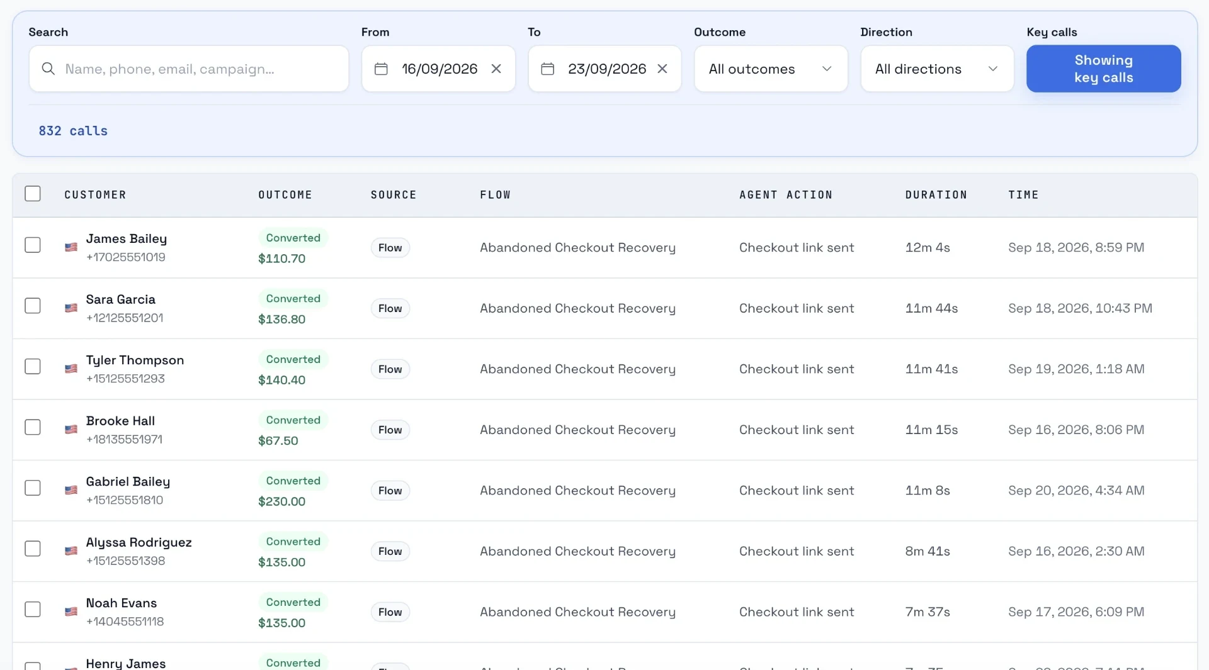
Task: Check the Alyssa Rodriguez row checkbox
Action: [x=33, y=549]
